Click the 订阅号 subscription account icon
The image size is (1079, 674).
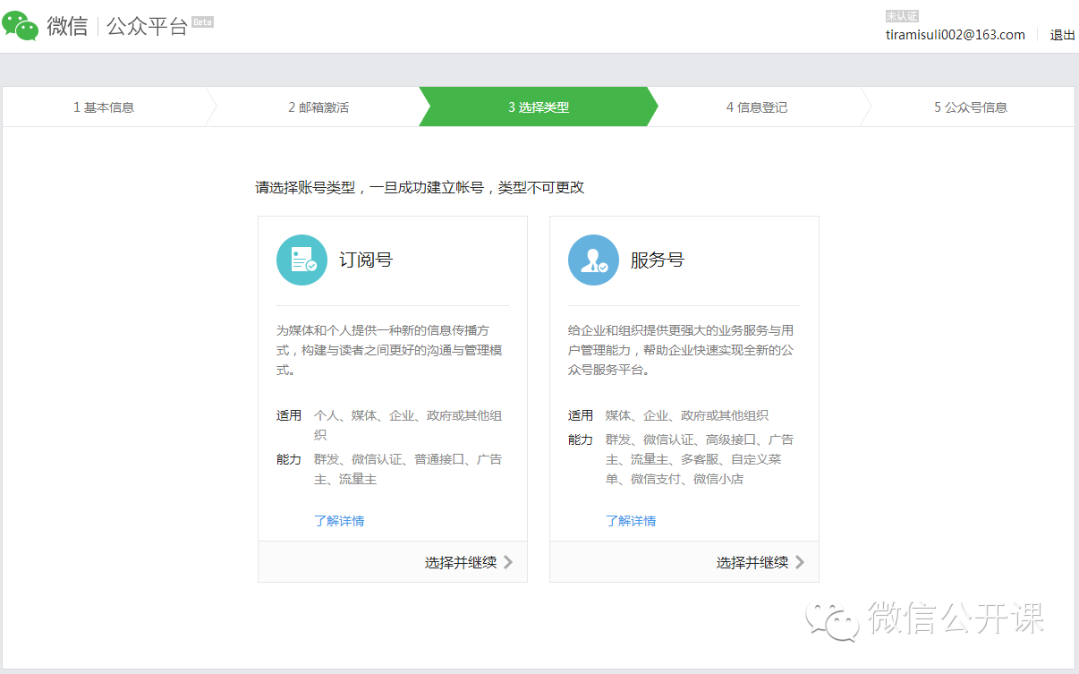302,260
